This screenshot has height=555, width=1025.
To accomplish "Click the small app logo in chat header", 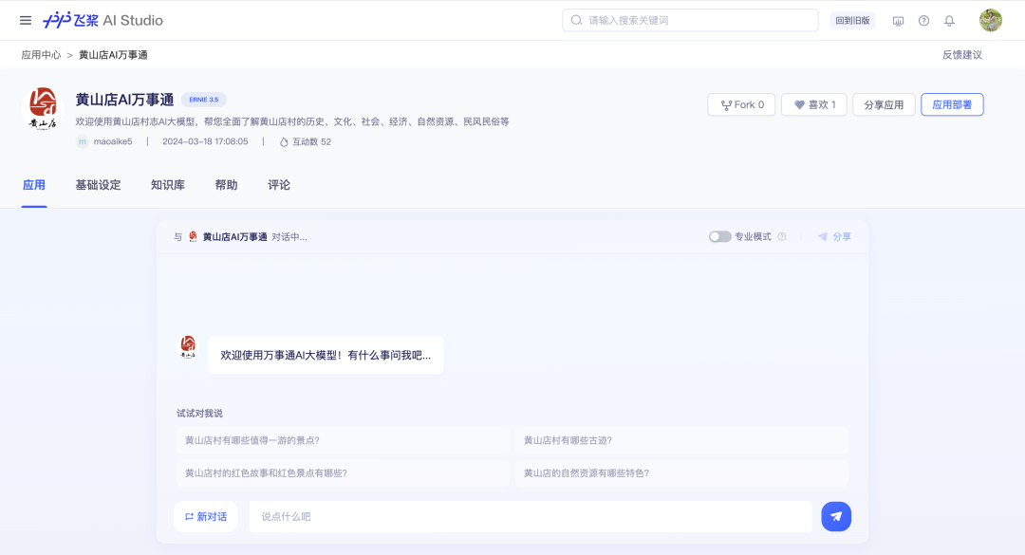I will (x=193, y=236).
